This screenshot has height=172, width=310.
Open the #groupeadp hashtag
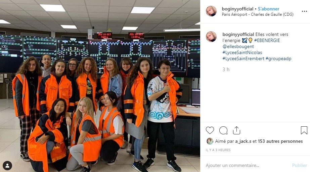[x=278, y=58]
